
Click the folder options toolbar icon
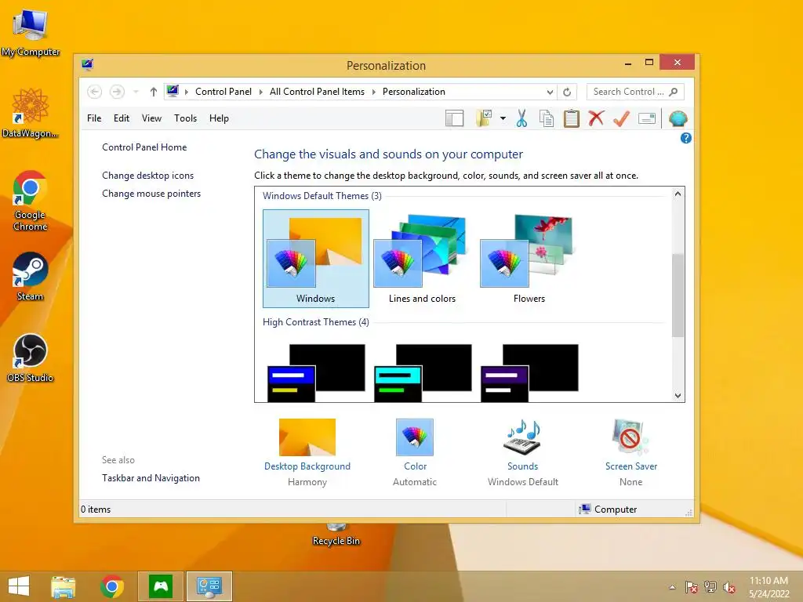[484, 118]
